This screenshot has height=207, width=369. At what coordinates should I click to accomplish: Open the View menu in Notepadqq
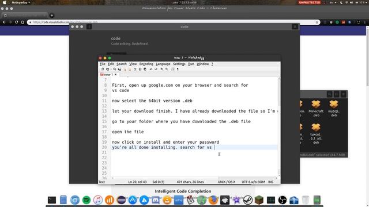click(x=133, y=64)
